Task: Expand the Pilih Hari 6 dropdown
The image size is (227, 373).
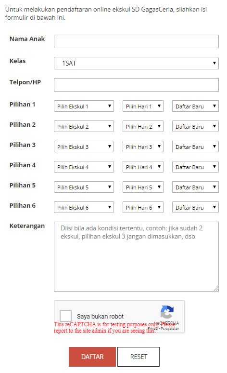Action: pyautogui.click(x=143, y=207)
